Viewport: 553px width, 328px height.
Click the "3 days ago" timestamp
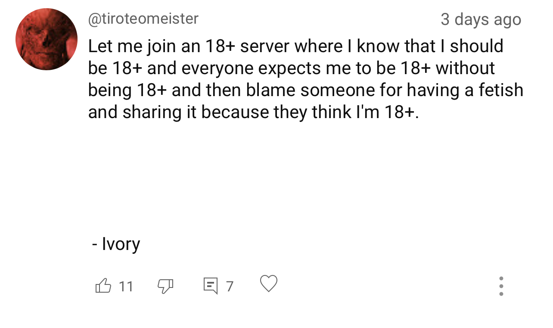point(481,19)
